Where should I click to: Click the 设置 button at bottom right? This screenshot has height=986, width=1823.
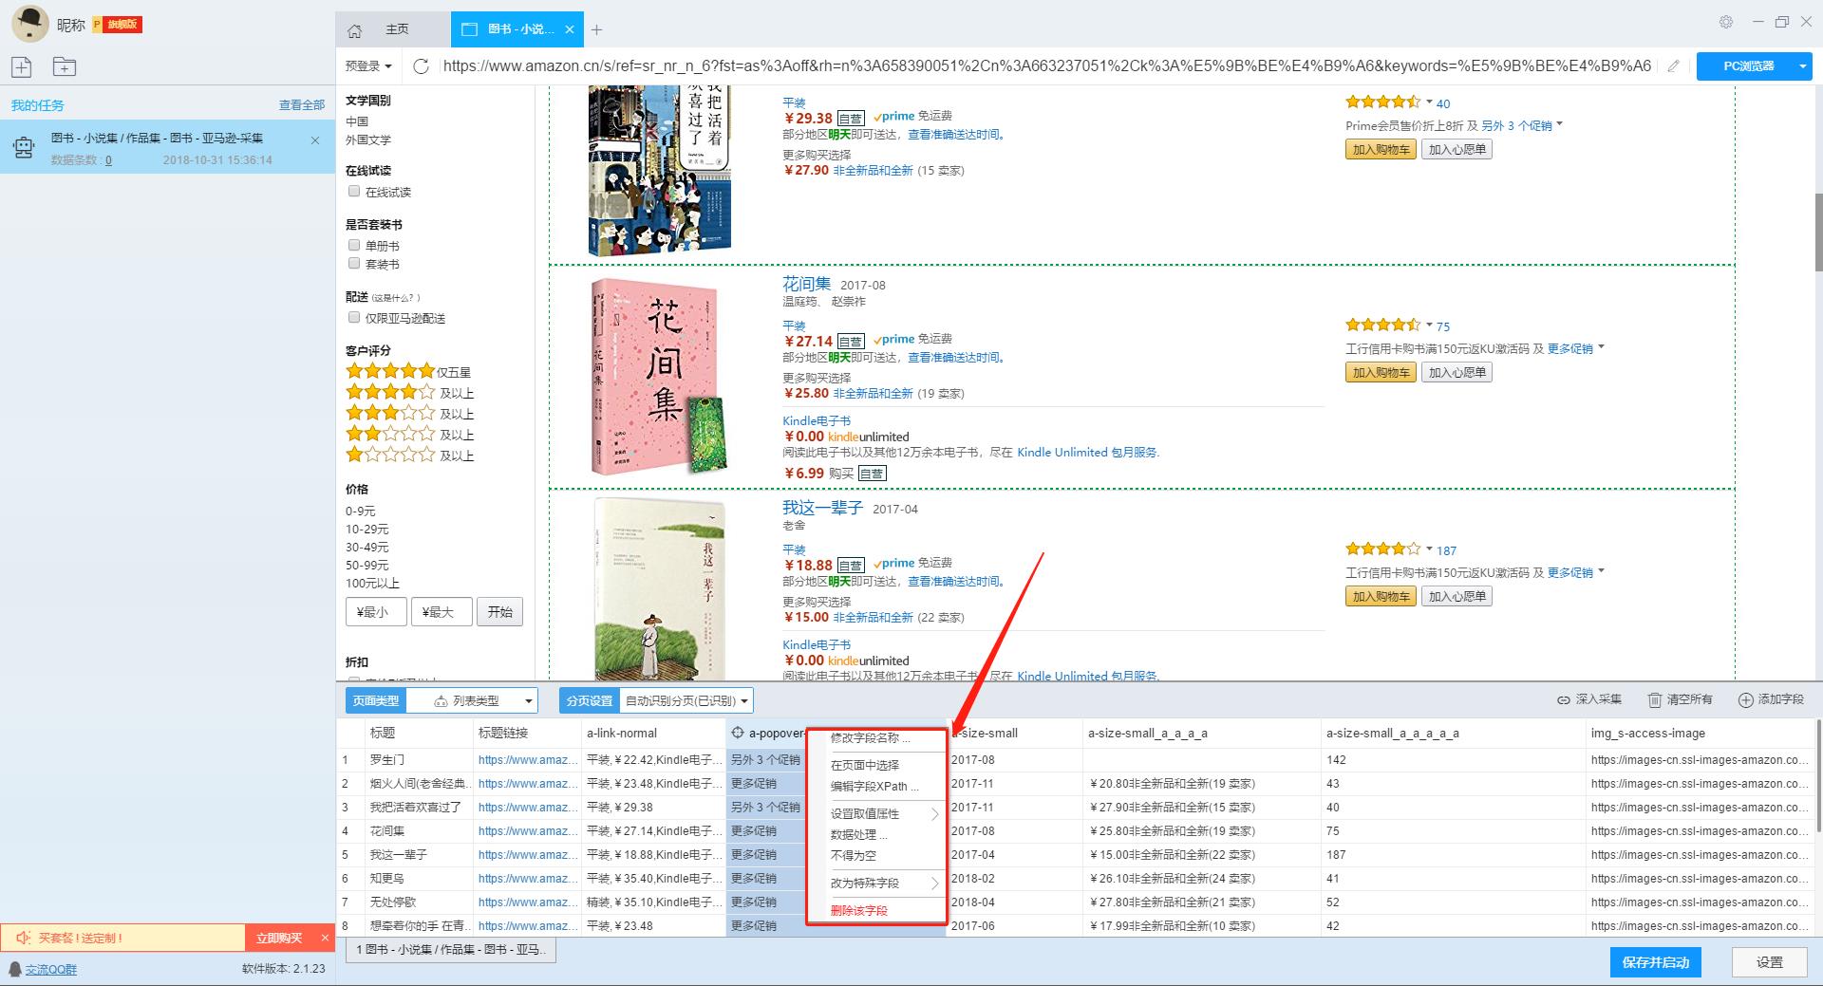pyautogui.click(x=1770, y=962)
